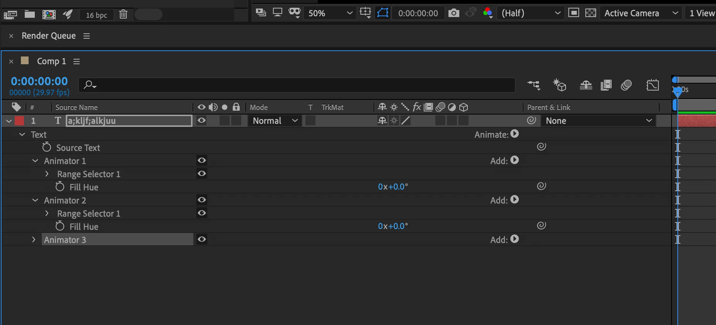This screenshot has width=716, height=325.
Task: Click the timeline search field
Action: (x=297, y=85)
